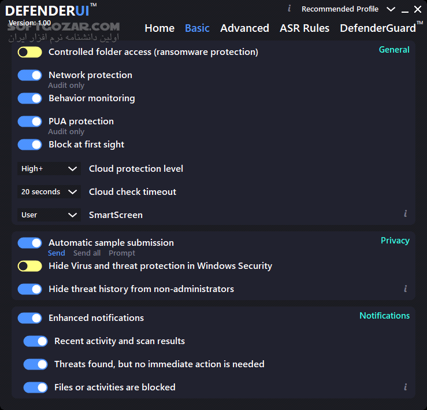
Task: Expand the Cloud check timeout dropdown
Action: [x=49, y=192]
